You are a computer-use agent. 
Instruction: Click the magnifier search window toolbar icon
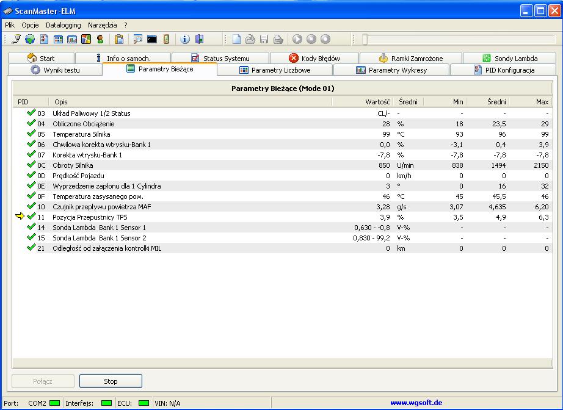click(x=137, y=39)
